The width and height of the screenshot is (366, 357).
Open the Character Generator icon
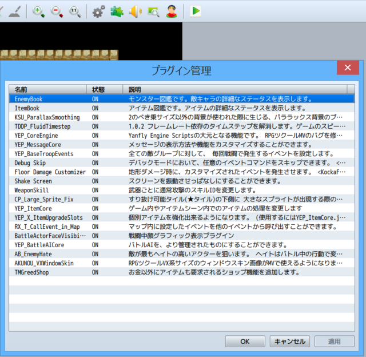tap(172, 11)
